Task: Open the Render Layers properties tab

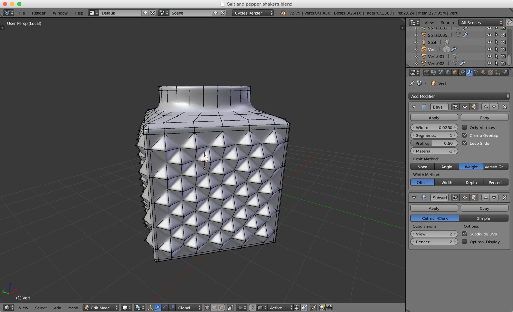Action: tap(433, 72)
